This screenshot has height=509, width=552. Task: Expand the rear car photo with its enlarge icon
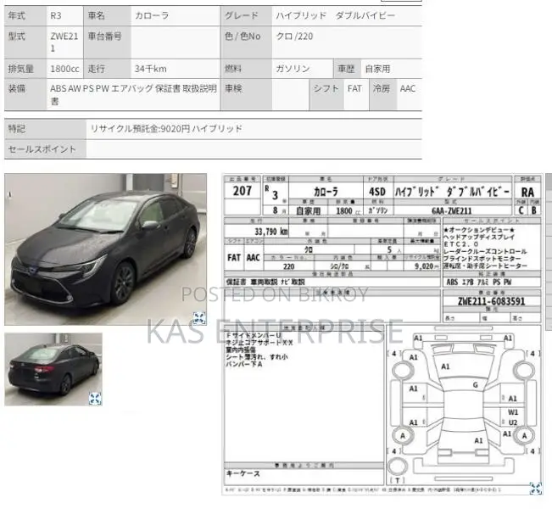click(95, 399)
